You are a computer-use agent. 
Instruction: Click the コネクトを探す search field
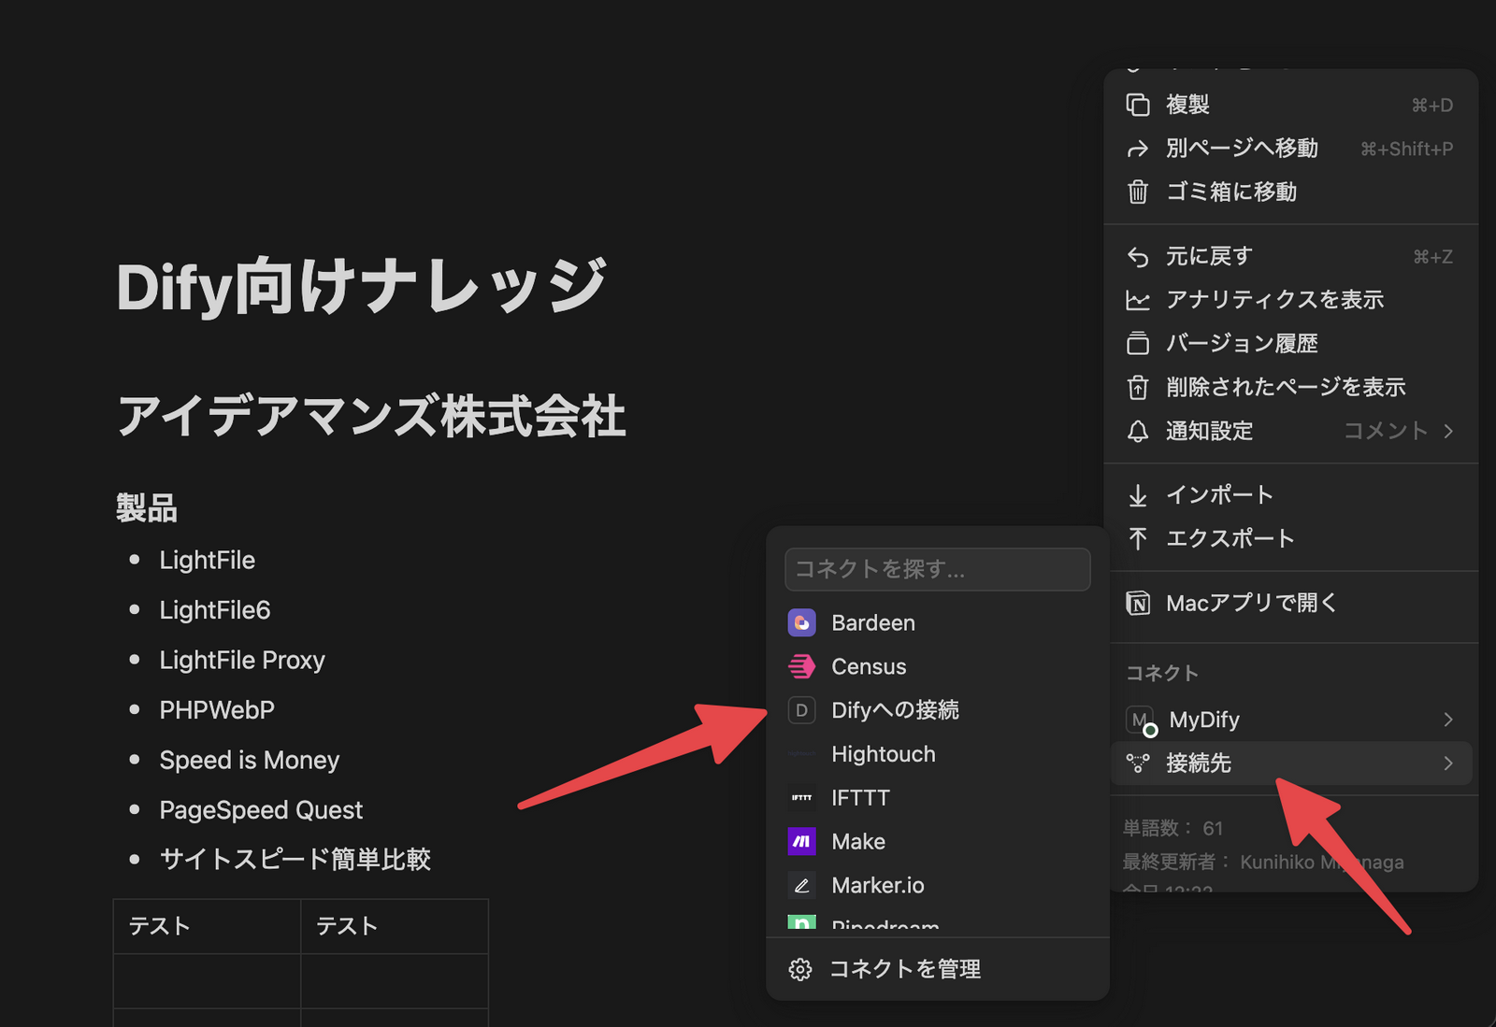pos(938,569)
